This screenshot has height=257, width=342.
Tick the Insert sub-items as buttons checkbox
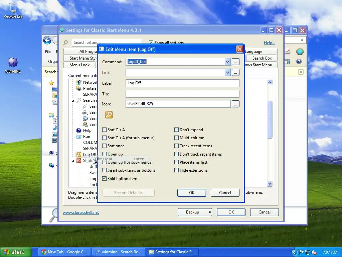(x=104, y=170)
